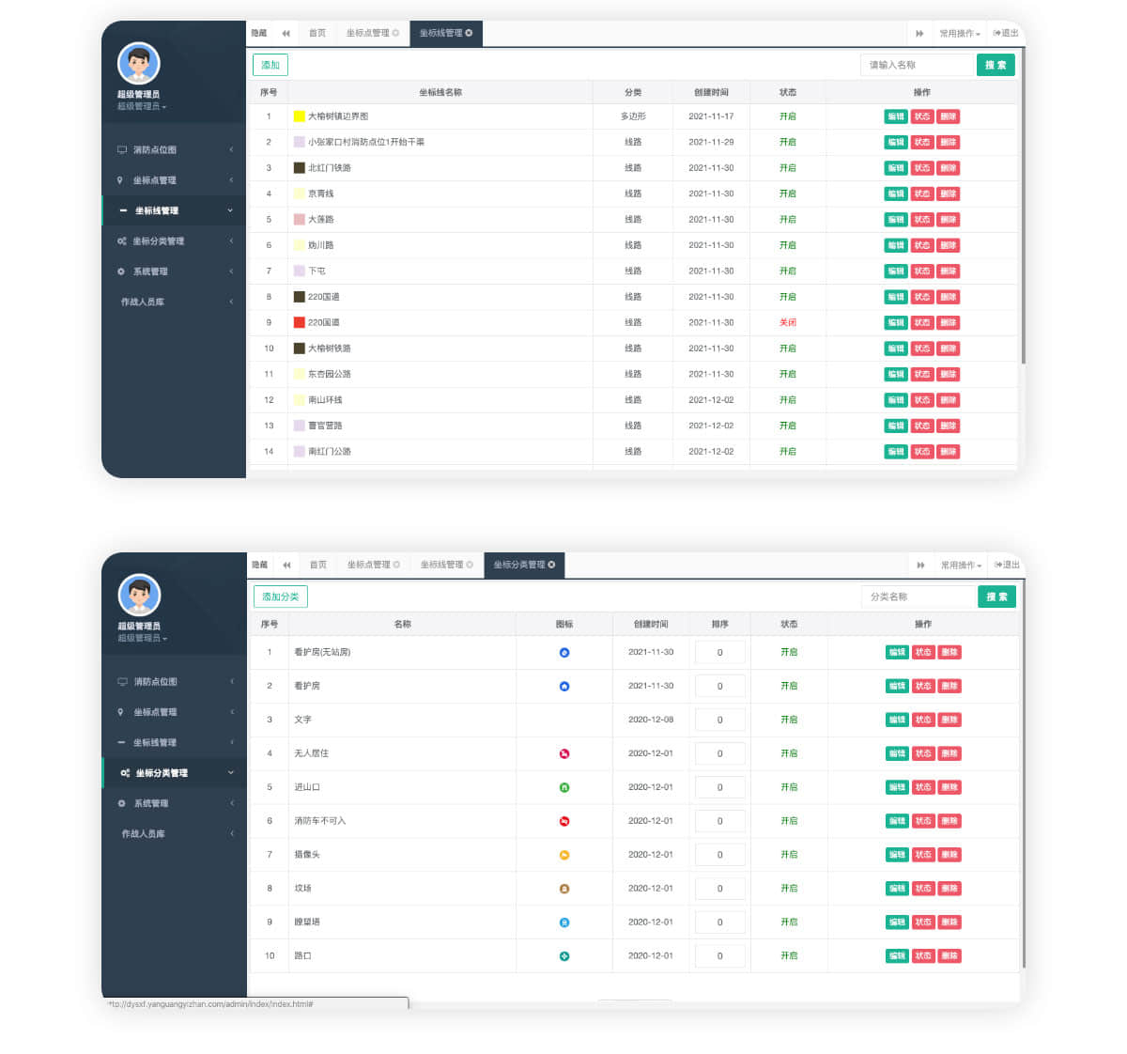The height and width of the screenshot is (1054, 1127).
Task: Expand 消防点位图 in the top sidebar
Action: click(154, 149)
